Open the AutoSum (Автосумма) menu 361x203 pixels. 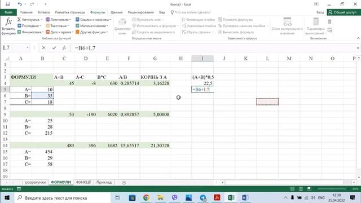[x=30, y=20]
